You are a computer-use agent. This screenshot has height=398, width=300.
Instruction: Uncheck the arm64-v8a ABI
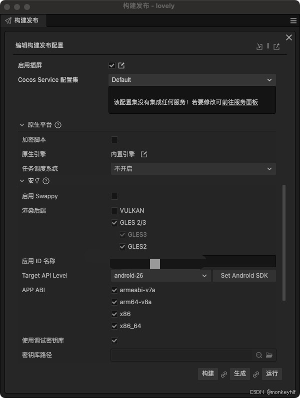tap(114, 302)
